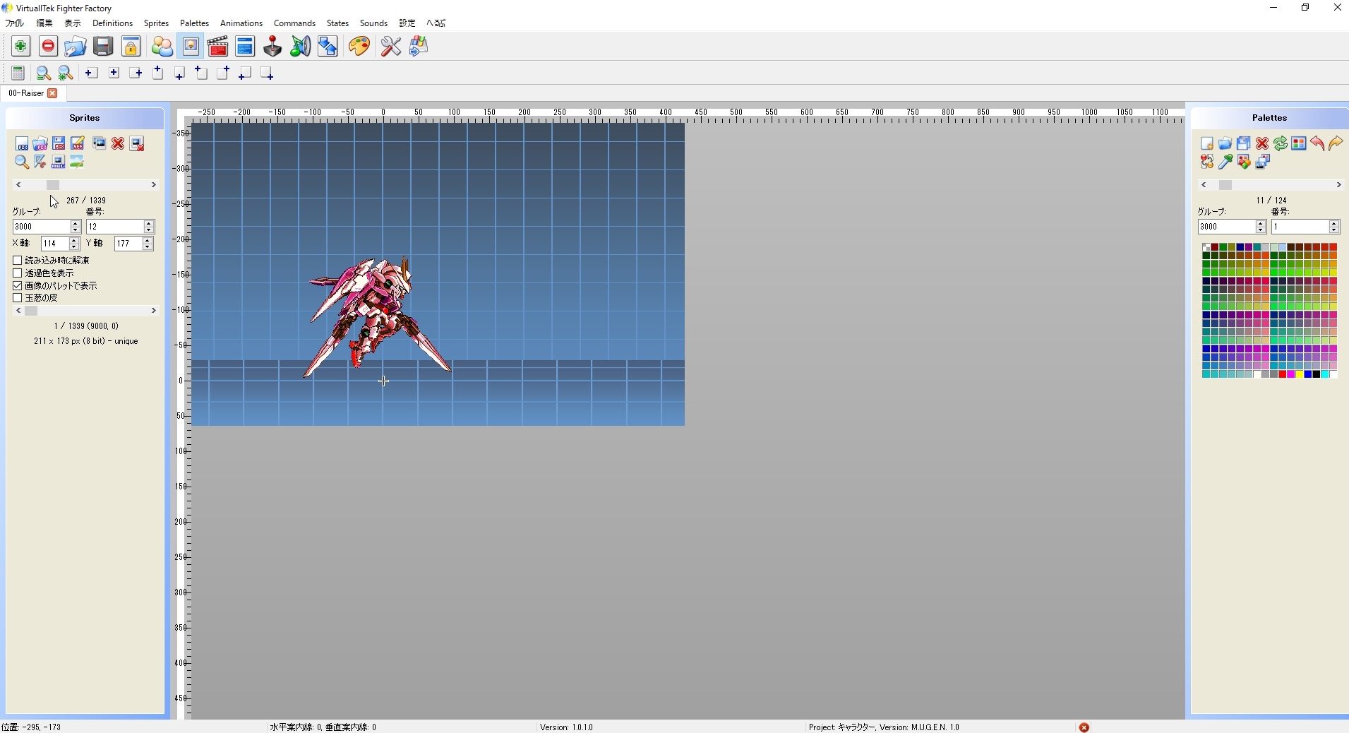Click the painter's palette toolbar icon
The width and height of the screenshot is (1349, 733).
click(359, 47)
